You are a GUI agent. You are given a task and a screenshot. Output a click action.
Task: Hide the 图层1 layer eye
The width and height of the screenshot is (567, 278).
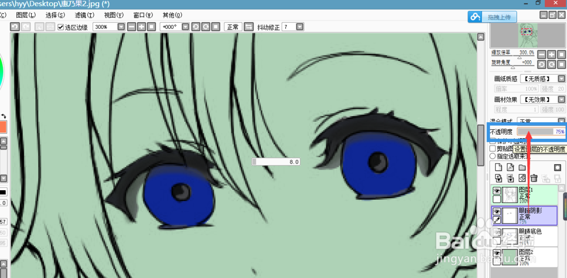click(497, 191)
